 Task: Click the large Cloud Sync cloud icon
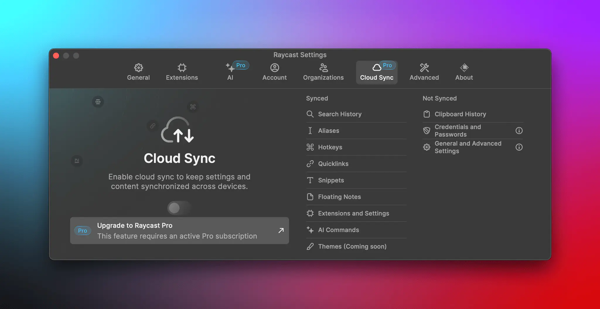point(177,130)
